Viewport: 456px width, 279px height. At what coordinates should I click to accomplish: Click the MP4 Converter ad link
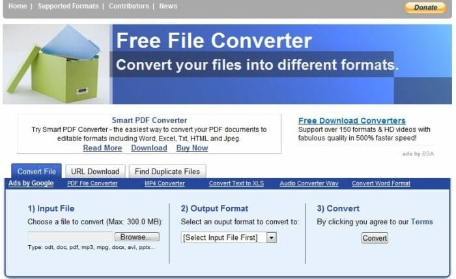coord(164,183)
